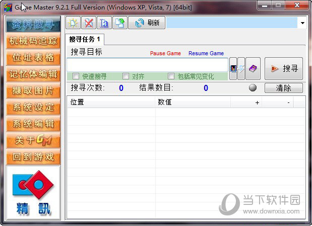Click the 清除 clear button
The width and height of the screenshot is (312, 226).
(x=284, y=88)
